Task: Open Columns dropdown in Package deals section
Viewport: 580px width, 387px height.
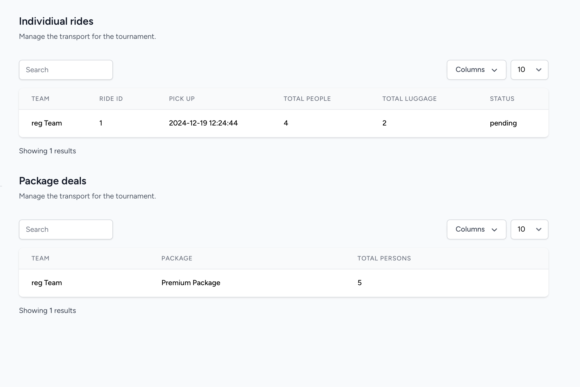Action: [476, 229]
